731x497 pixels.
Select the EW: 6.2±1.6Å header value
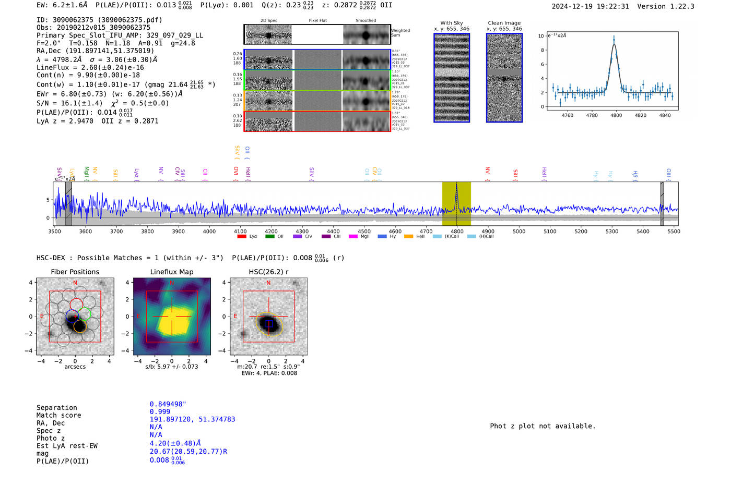pos(62,5)
